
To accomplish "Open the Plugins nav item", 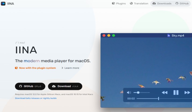I will coord(119,3).
